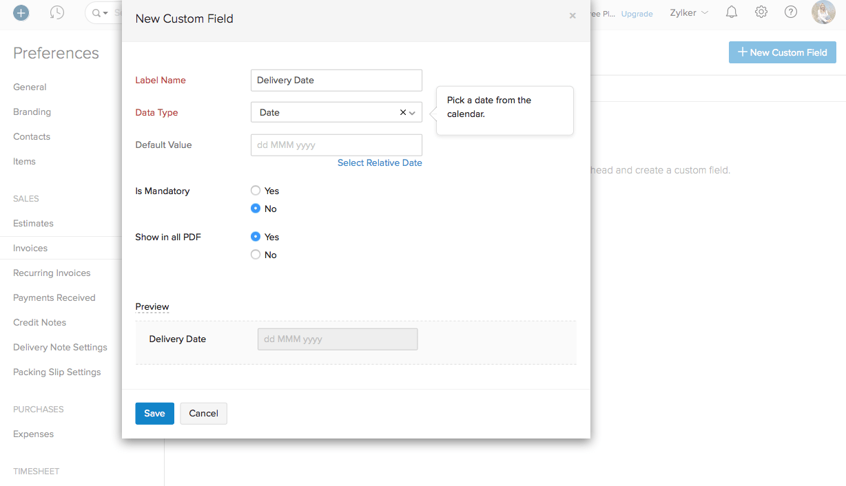Clear the Date selection in Data Type
The width and height of the screenshot is (846, 486).
coord(403,112)
